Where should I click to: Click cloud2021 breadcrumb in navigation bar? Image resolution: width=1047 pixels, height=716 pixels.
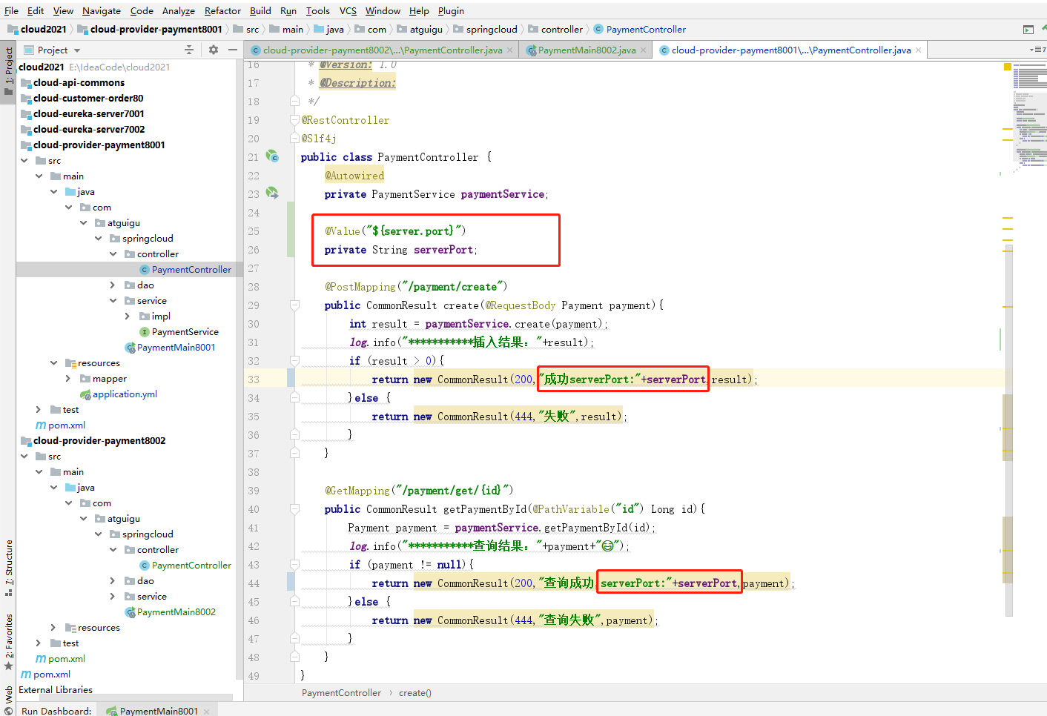coord(37,30)
